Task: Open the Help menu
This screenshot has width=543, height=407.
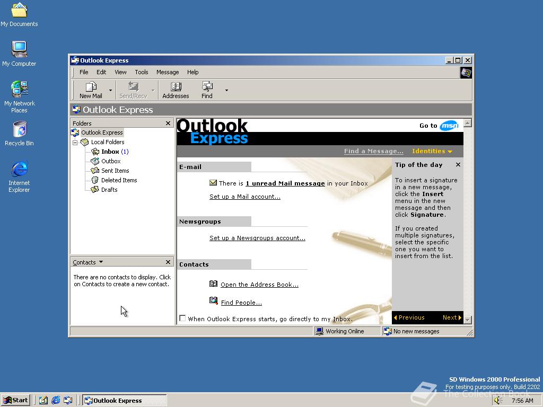Action: [x=193, y=72]
